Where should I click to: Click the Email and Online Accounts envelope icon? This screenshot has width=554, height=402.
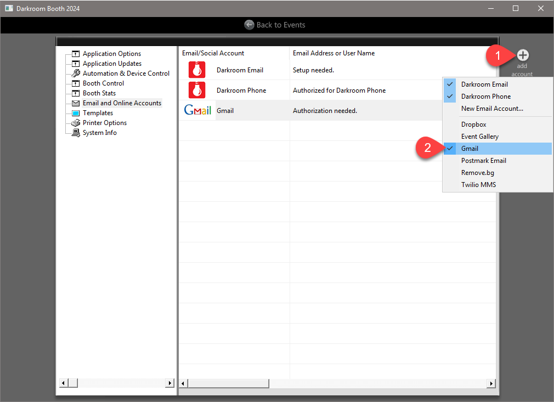[x=76, y=103]
